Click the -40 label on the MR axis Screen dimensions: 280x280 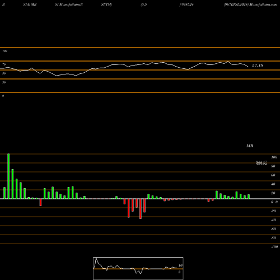[273, 220]
